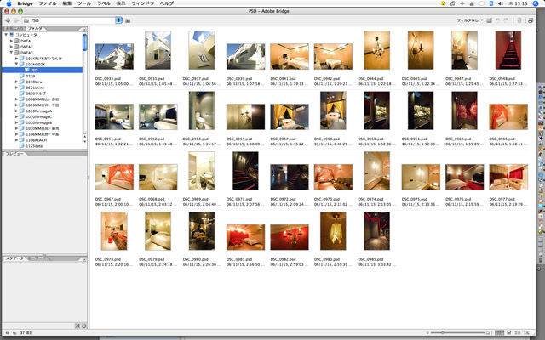Select the メタデータ panel tab
This screenshot has height=340, width=545.
[x=14, y=258]
